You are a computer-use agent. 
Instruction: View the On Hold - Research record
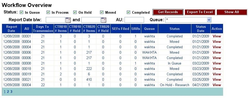217,85
